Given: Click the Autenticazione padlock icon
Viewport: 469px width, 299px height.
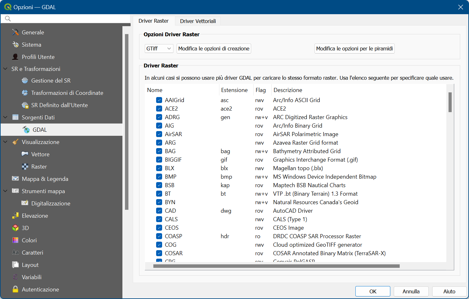Looking at the screenshot, I should point(15,289).
